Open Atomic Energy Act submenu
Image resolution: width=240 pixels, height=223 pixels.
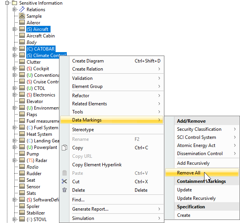pyautogui.click(x=202, y=145)
